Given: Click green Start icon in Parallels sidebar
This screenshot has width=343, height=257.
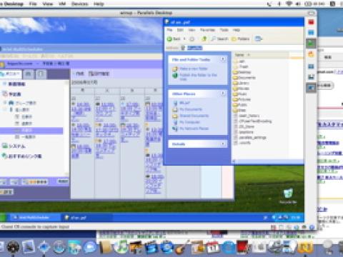Looking at the screenshot, I should pos(311,44).
